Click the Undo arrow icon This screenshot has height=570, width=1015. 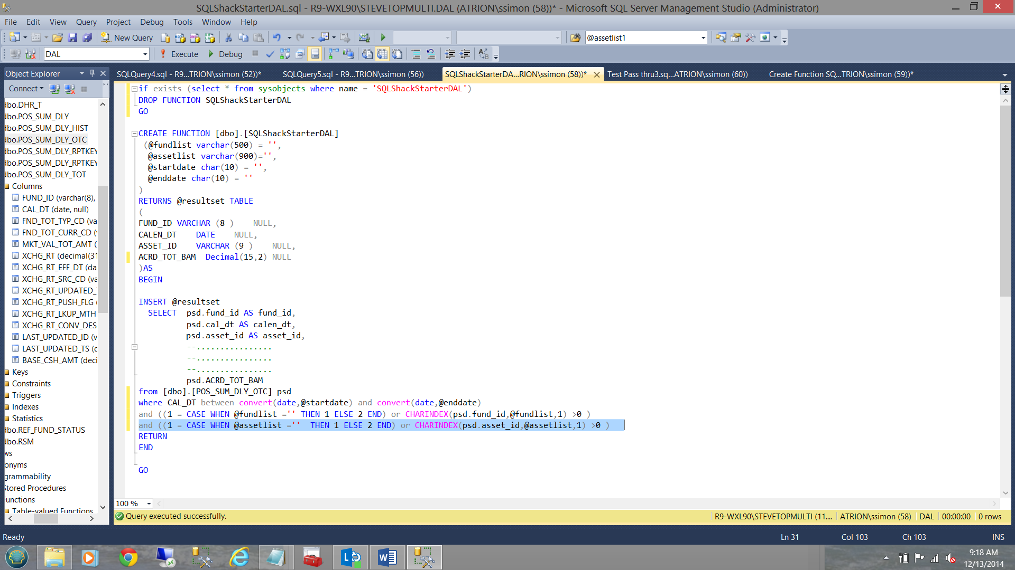[276, 37]
